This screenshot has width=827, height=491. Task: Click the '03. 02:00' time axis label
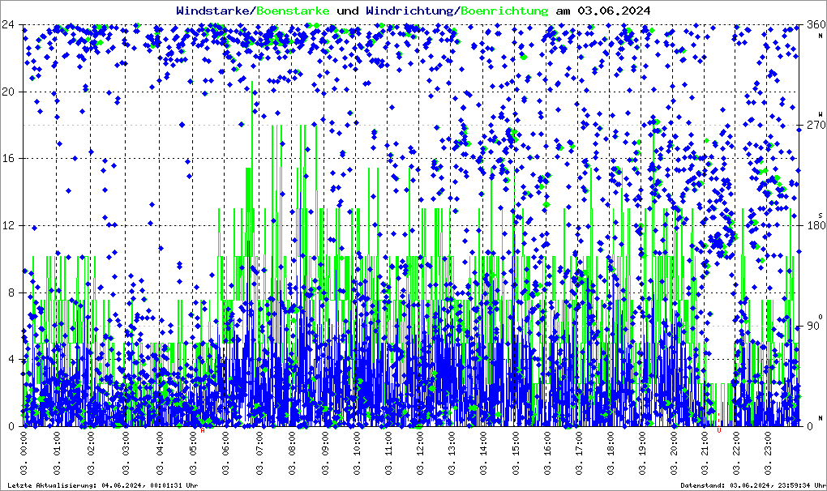point(92,452)
